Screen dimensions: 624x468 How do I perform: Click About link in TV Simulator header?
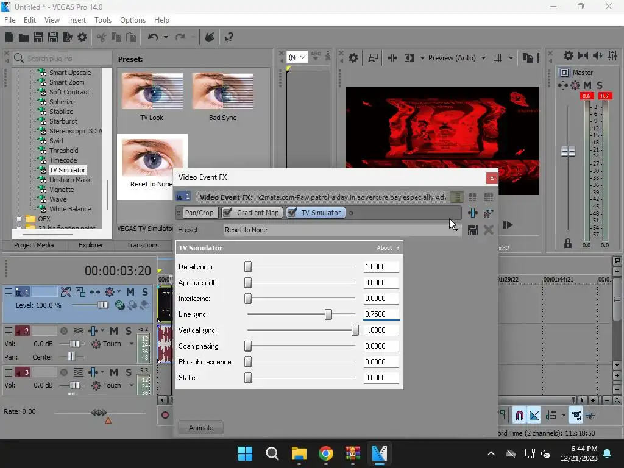(x=384, y=247)
